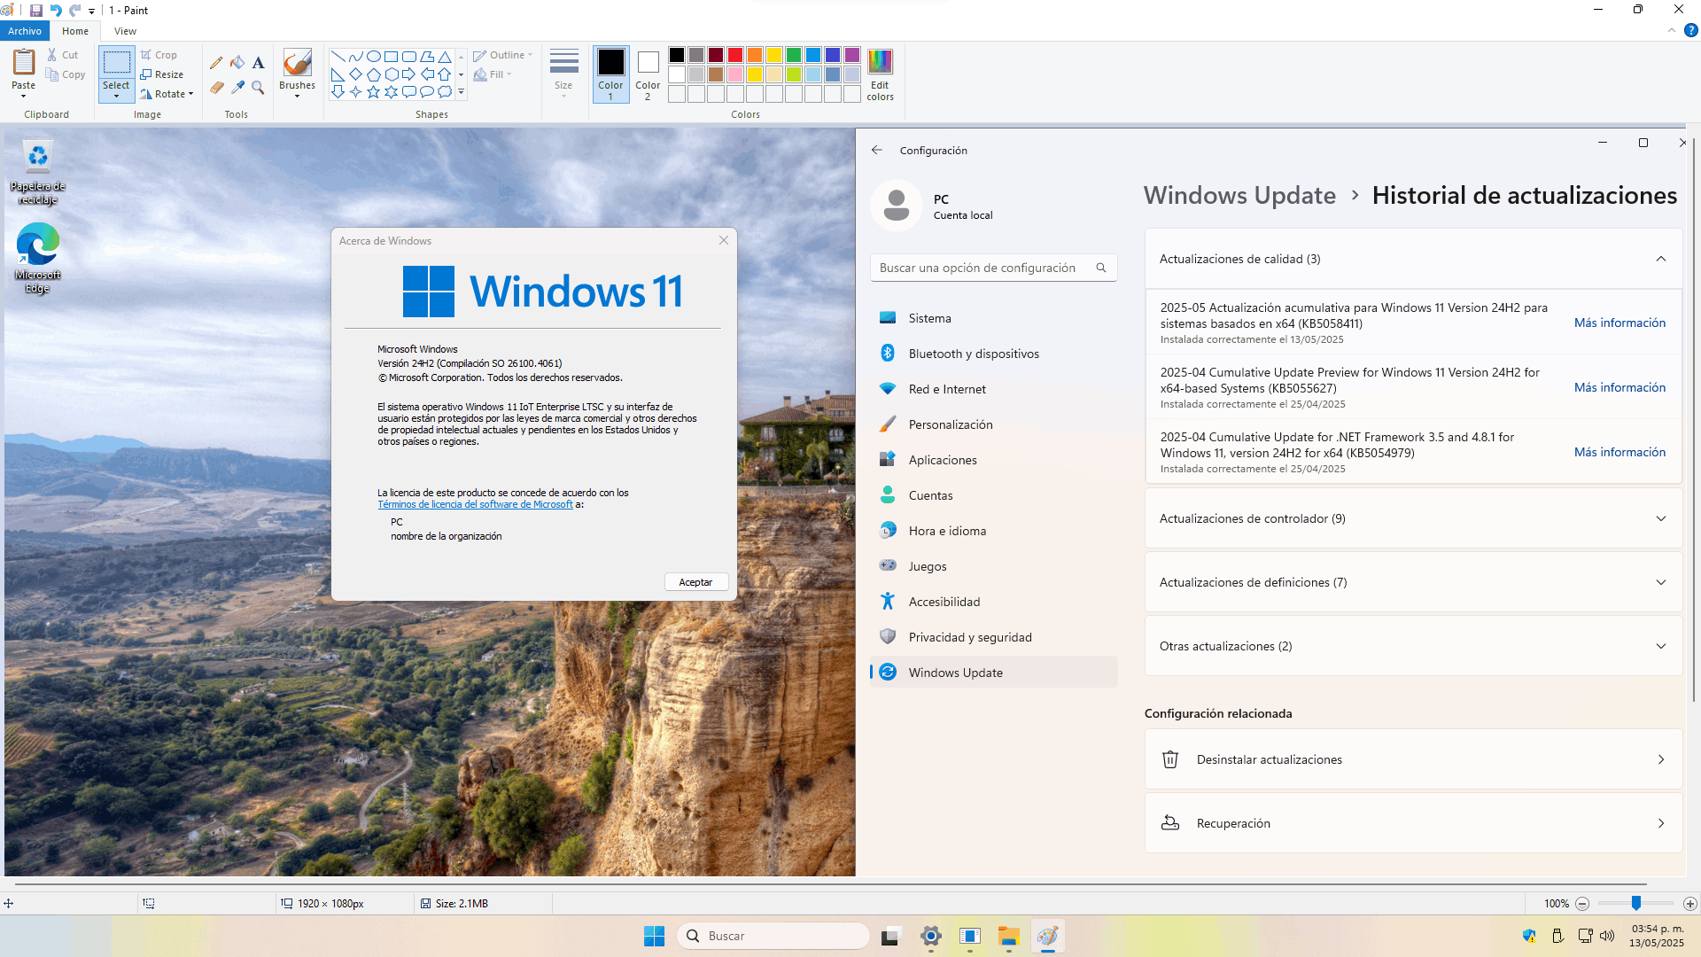Activate Color 2 background button
The height and width of the screenshot is (957, 1701).
tap(648, 74)
